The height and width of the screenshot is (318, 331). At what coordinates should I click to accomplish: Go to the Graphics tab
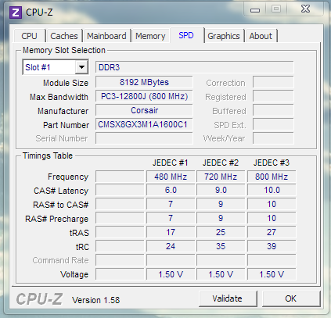pos(224,36)
